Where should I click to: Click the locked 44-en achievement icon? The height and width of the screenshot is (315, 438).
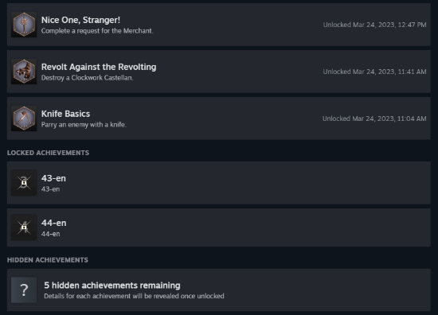click(24, 227)
